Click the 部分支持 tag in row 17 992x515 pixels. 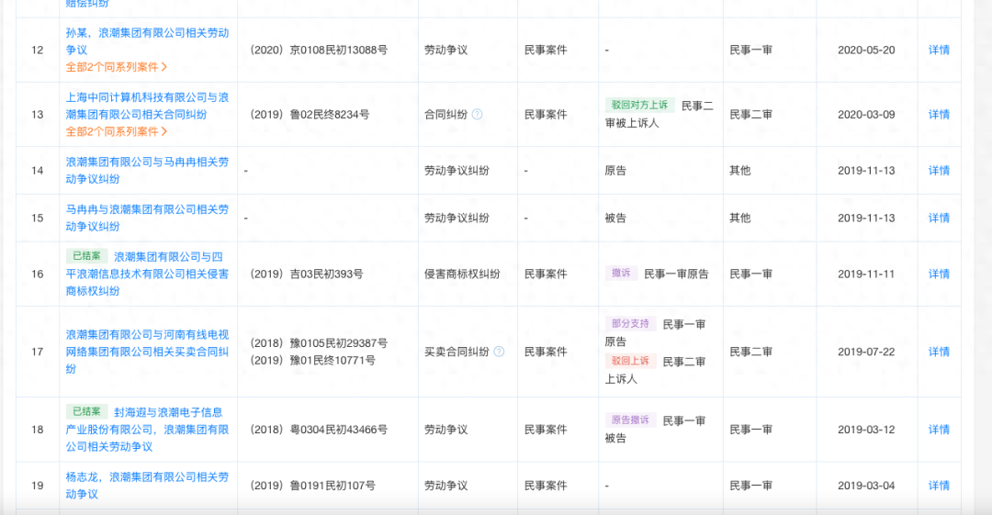630,323
